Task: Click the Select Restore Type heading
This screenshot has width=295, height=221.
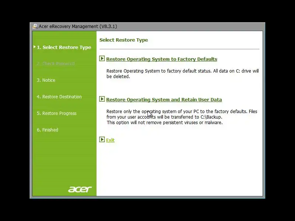Action: [124, 40]
